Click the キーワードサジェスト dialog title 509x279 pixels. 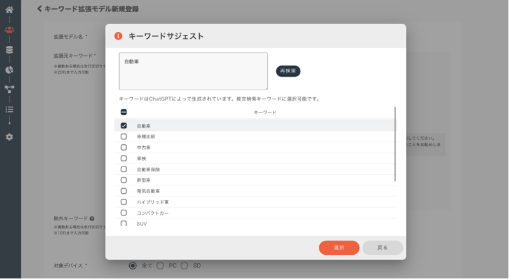[x=166, y=36]
